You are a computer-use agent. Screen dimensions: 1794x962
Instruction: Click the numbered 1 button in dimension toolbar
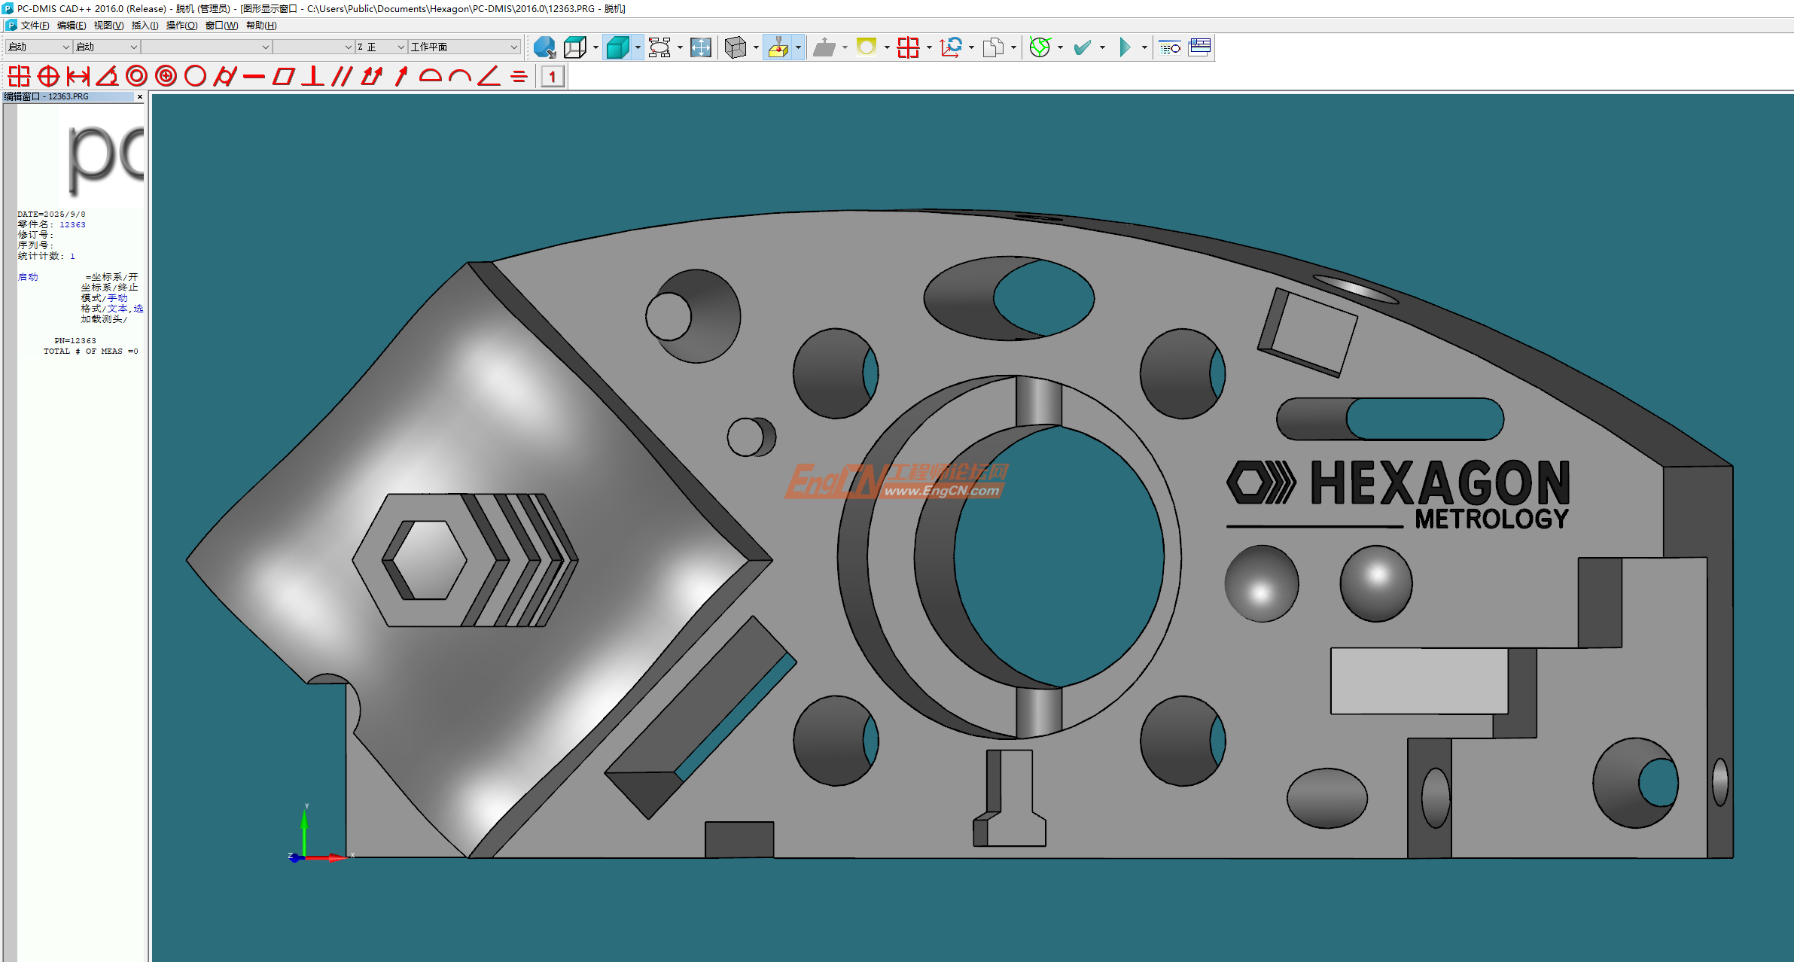click(553, 76)
